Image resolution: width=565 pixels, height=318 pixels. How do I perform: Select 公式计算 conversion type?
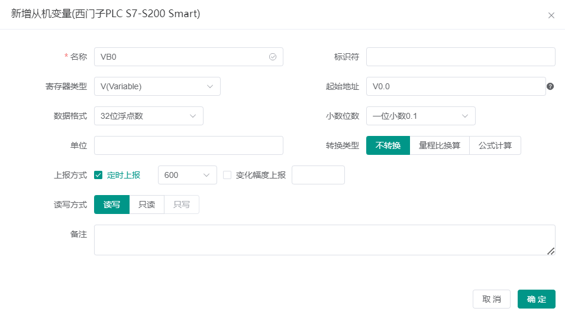point(495,145)
